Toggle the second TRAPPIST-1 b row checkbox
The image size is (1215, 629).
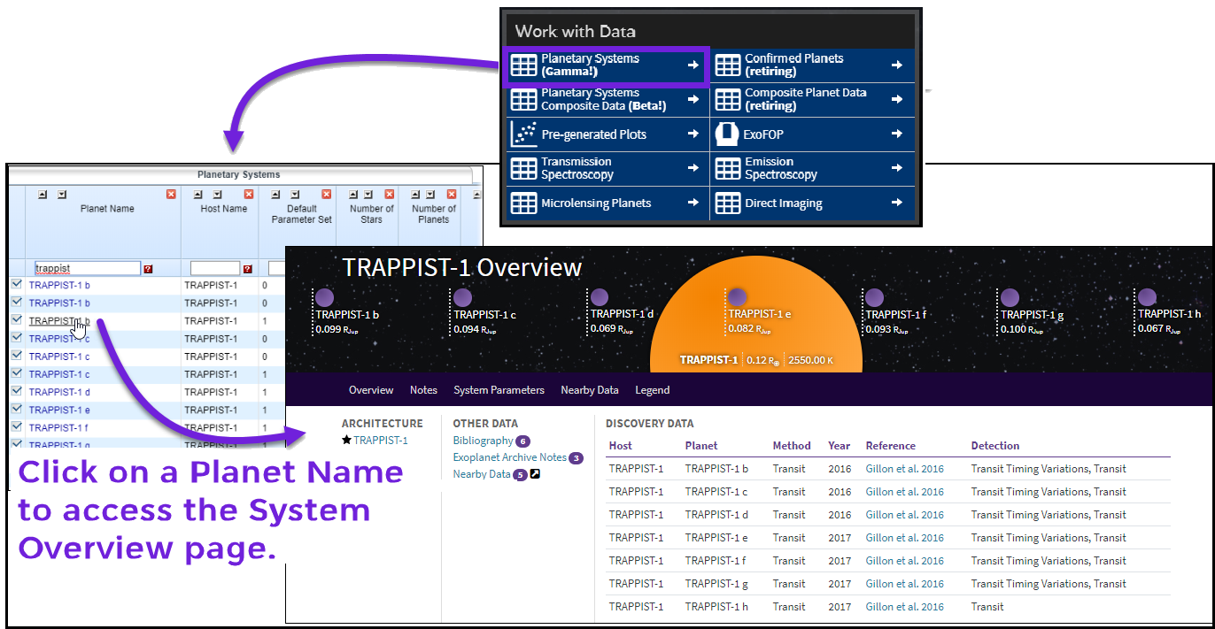coord(17,303)
